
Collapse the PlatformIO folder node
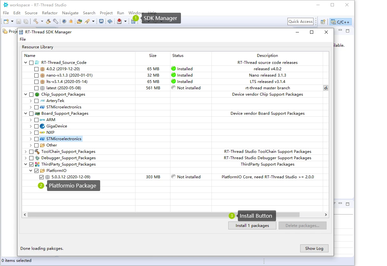tap(31, 171)
